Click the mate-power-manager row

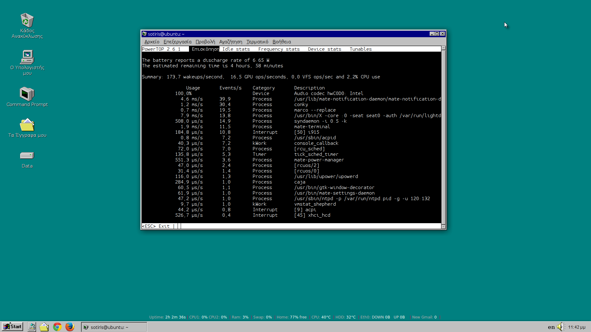click(291, 160)
